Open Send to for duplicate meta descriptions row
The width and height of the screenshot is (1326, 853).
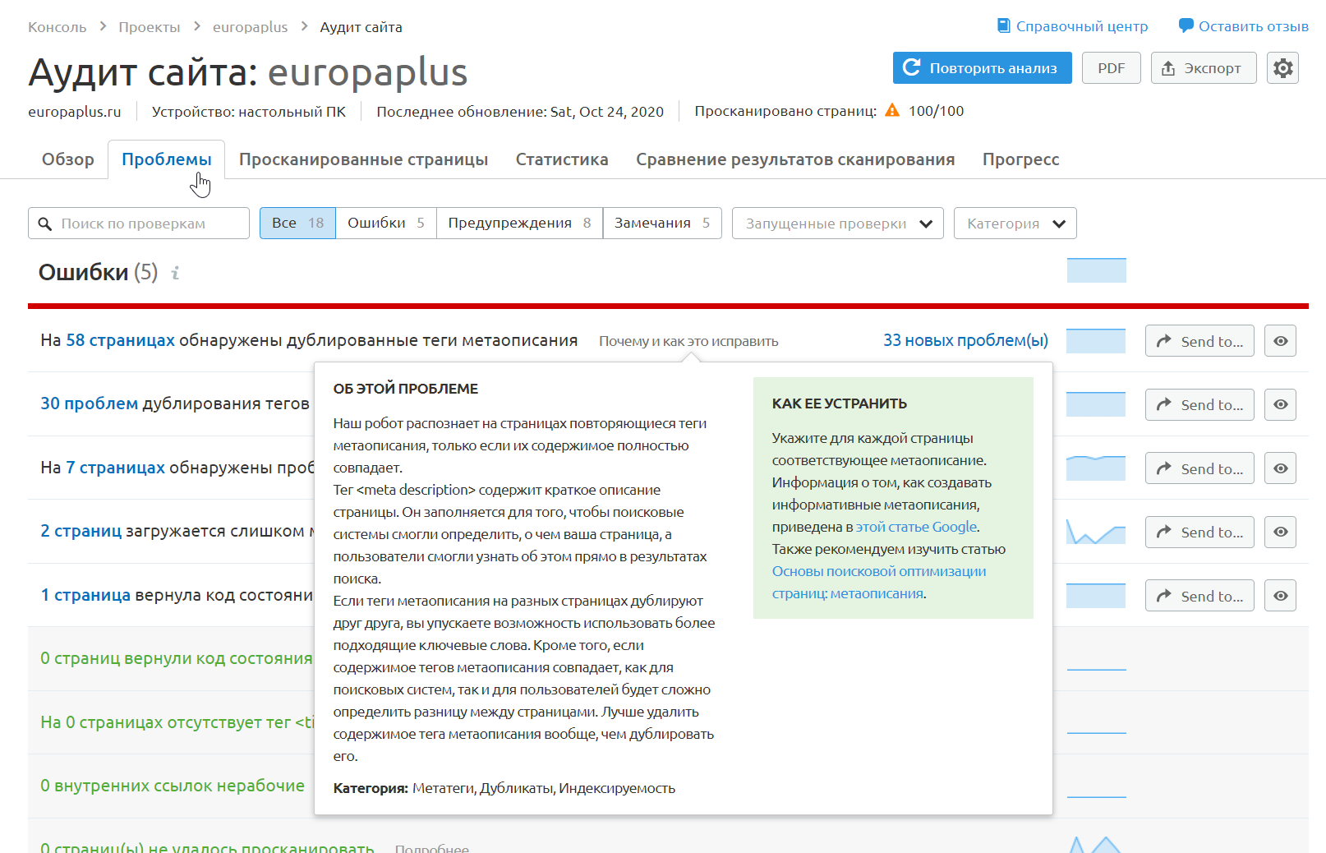coord(1199,341)
